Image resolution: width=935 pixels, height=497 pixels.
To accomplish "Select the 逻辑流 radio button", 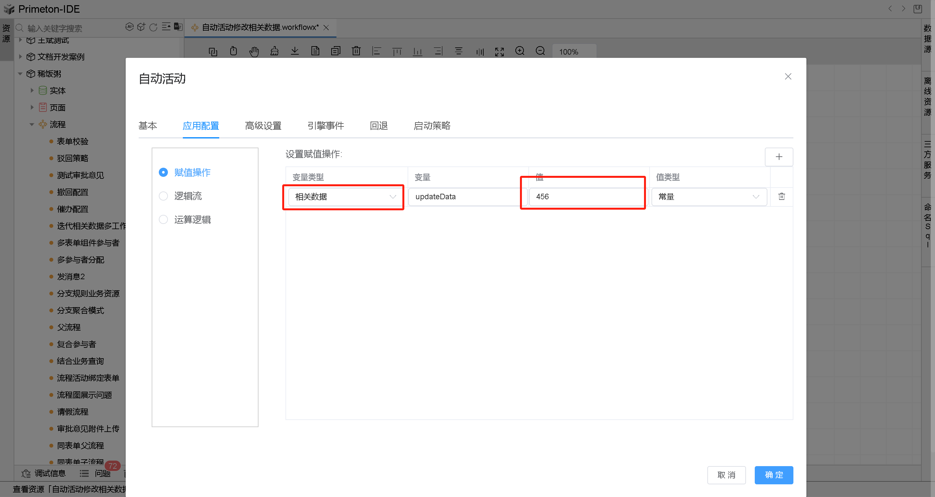I will point(163,196).
